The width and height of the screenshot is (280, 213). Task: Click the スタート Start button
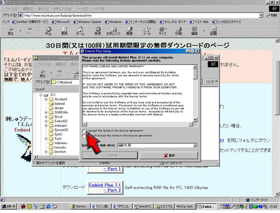point(8,206)
